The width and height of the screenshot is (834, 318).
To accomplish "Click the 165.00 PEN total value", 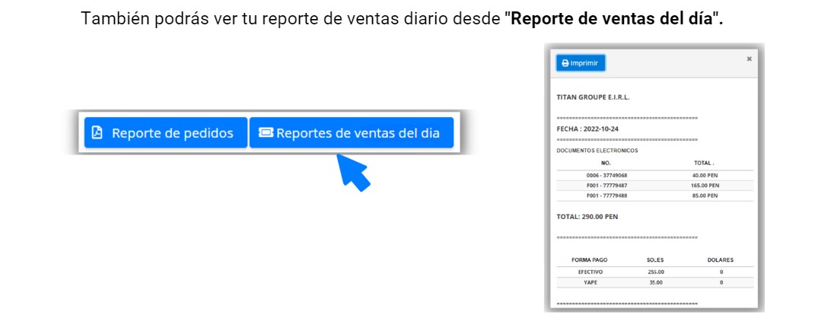I will click(x=705, y=186).
